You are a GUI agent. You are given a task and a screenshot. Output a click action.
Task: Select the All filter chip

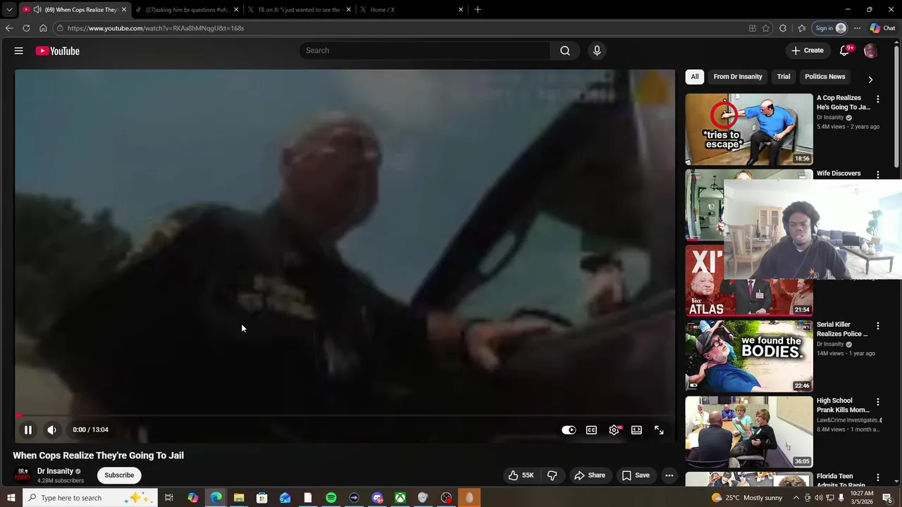[695, 77]
